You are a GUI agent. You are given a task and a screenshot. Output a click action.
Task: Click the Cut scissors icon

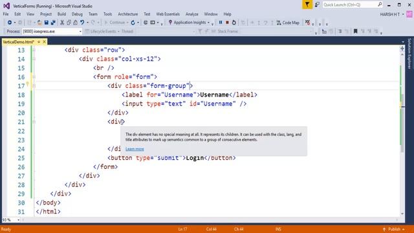[62, 23]
